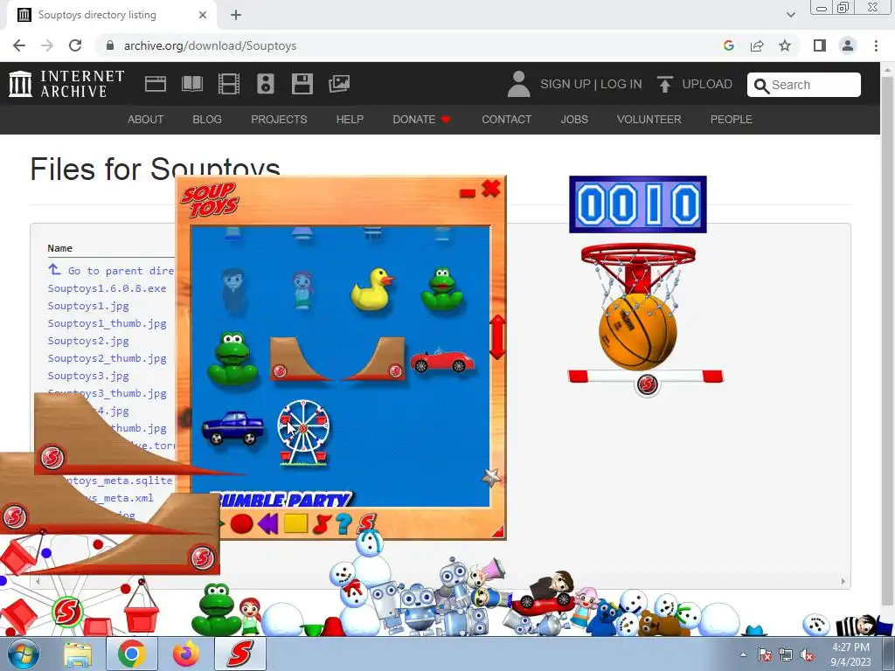Click the UPLOAD button
Viewport: 895px width, 671px height.
coord(695,84)
